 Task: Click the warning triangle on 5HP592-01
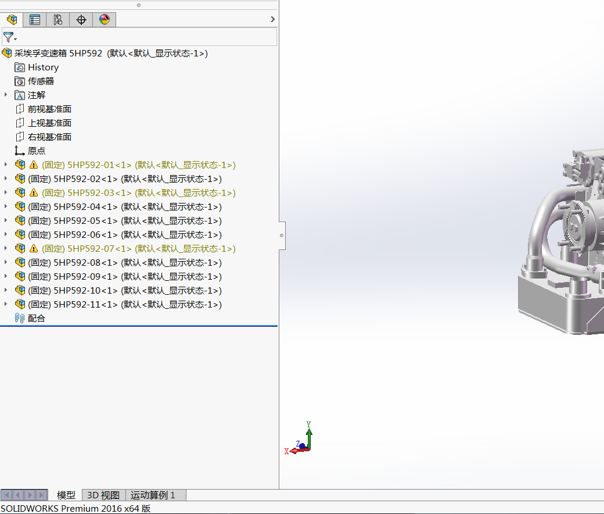(x=34, y=165)
